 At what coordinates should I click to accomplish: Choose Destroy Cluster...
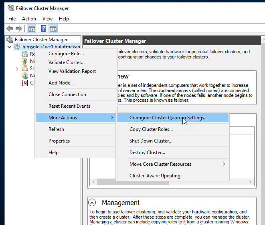coord(172,153)
